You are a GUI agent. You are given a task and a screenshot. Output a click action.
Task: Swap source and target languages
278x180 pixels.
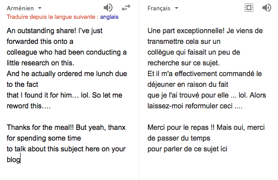(x=126, y=8)
